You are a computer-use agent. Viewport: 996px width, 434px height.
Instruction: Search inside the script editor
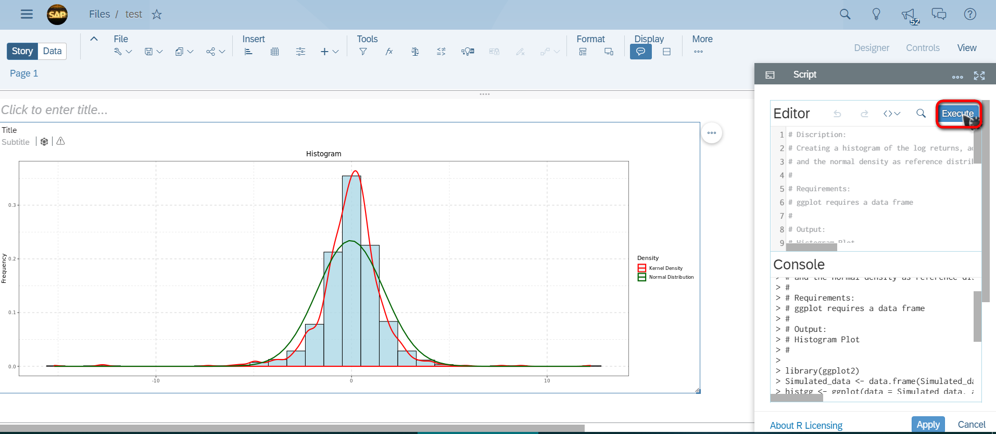tap(921, 114)
